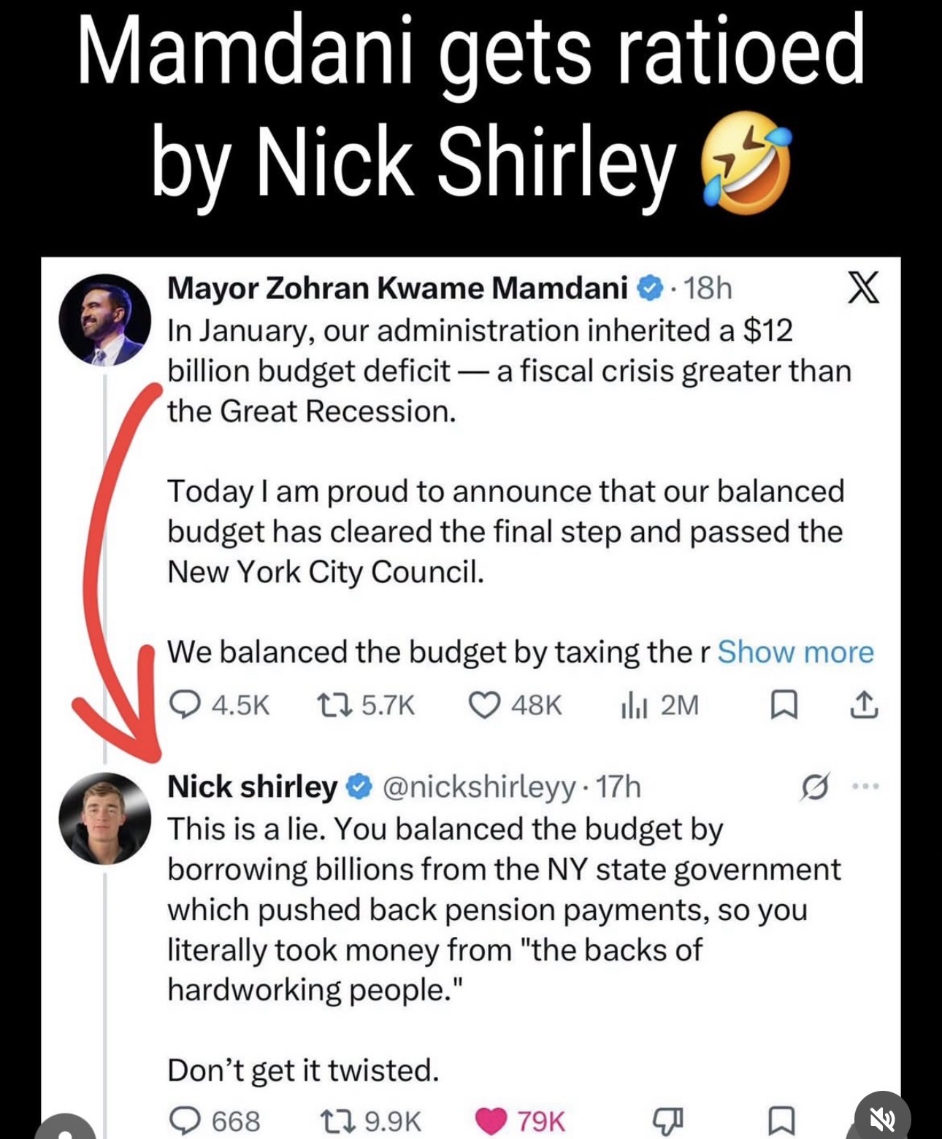Open the Grok slash-circle icon on Nick's reply

(x=814, y=787)
